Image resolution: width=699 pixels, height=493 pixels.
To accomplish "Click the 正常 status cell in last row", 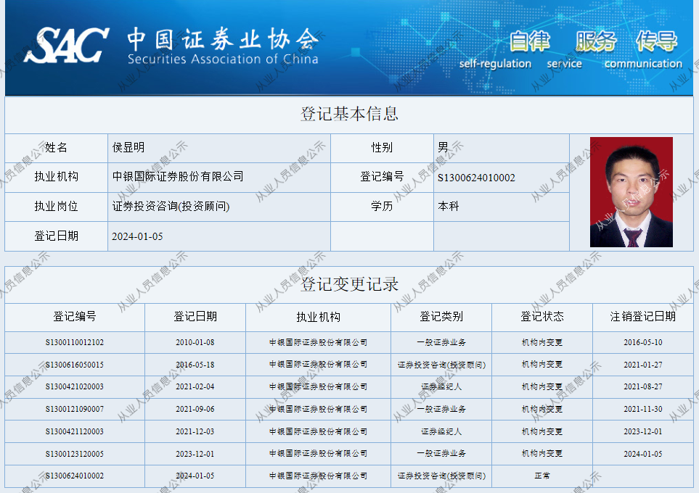I will (x=542, y=476).
